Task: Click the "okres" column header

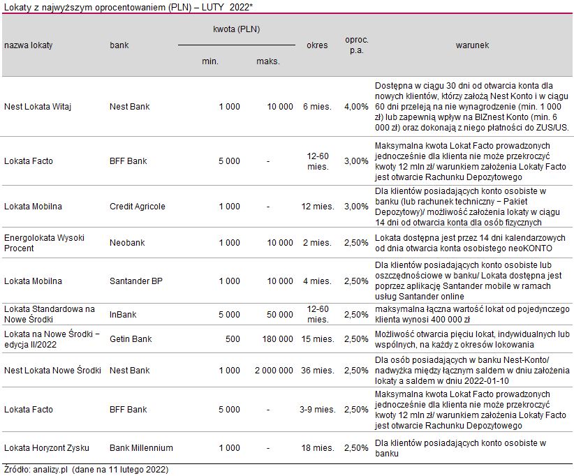Action: click(x=317, y=45)
